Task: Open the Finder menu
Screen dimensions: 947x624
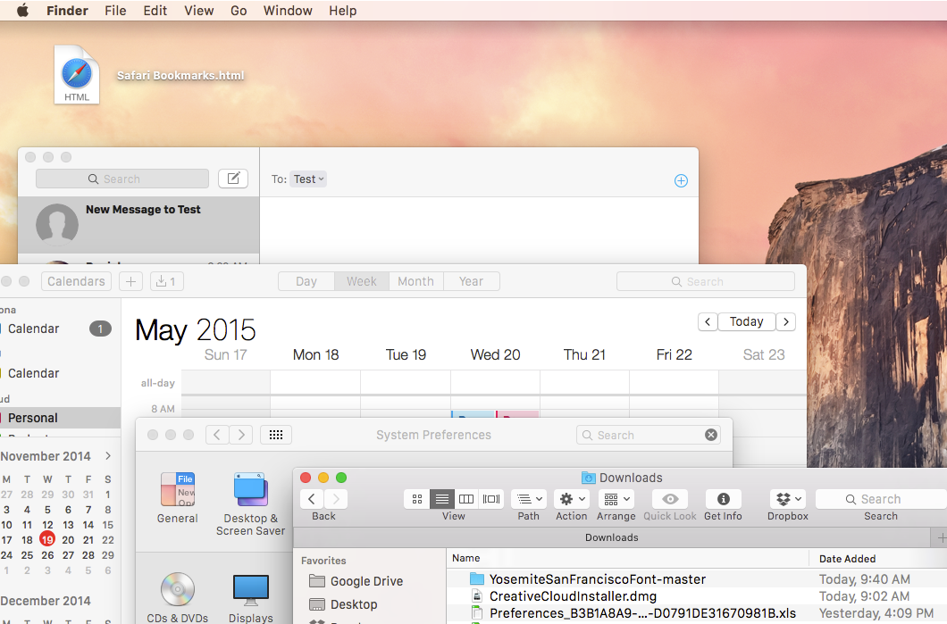Action: pos(67,10)
